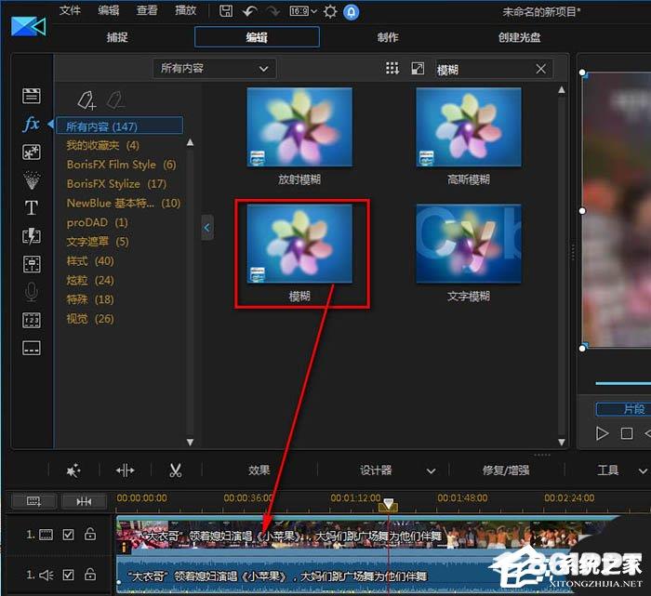This screenshot has height=596, width=651.
Task: Switch to the 制作 tab
Action: 388,37
